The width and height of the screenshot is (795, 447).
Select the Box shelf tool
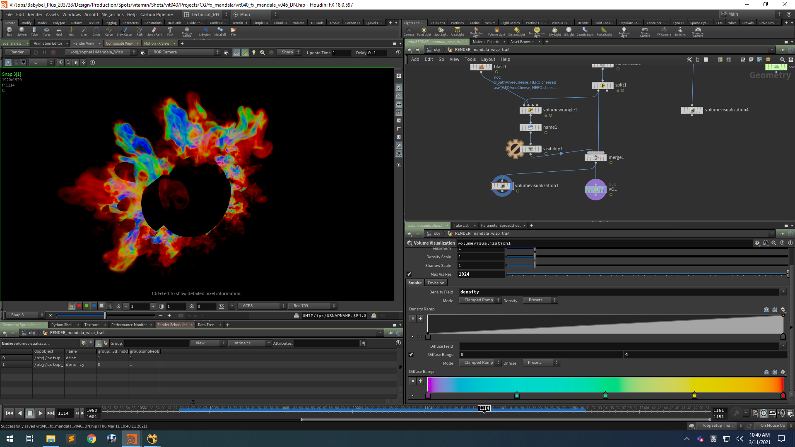(x=10, y=31)
